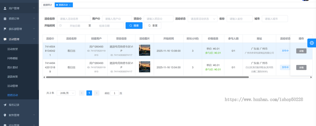This screenshot has height=126, width=316.
Task: Click the 活动ID column header
Action: tap(50, 39)
